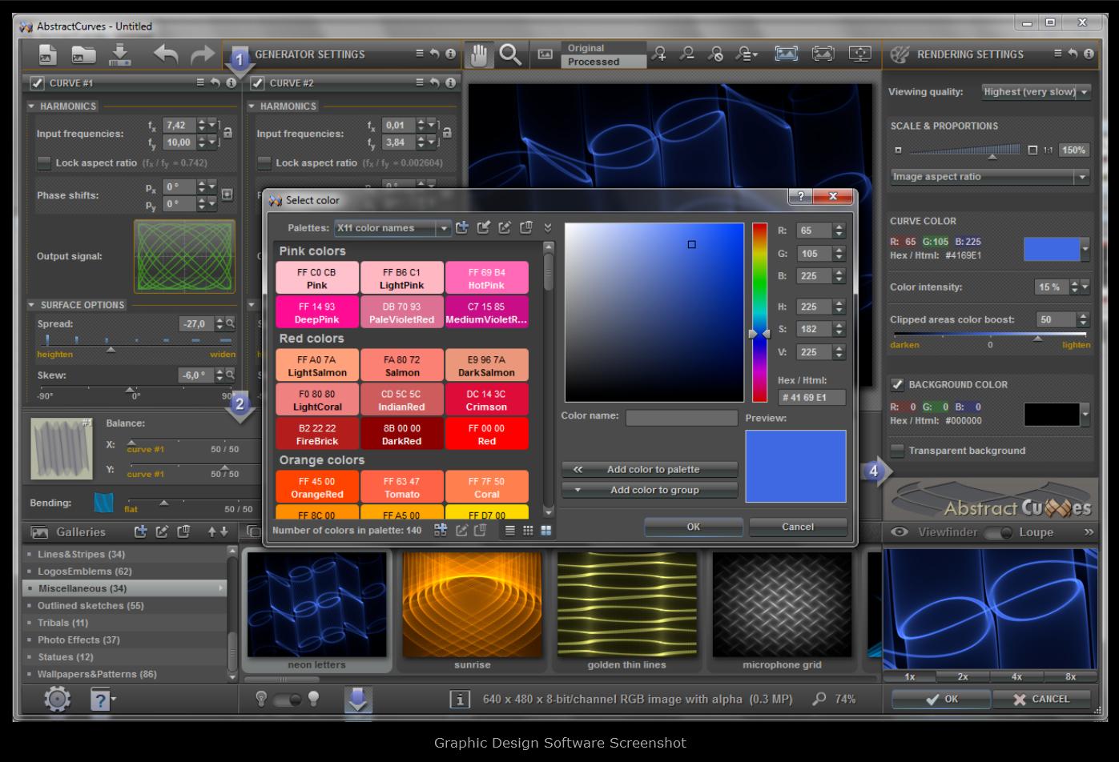
Task: Click the Generator Settings info icon
Action: [x=451, y=54]
